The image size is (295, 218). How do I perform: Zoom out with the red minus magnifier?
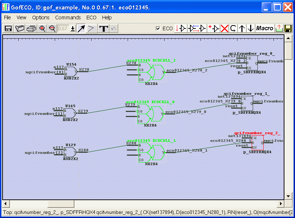click(x=52, y=28)
